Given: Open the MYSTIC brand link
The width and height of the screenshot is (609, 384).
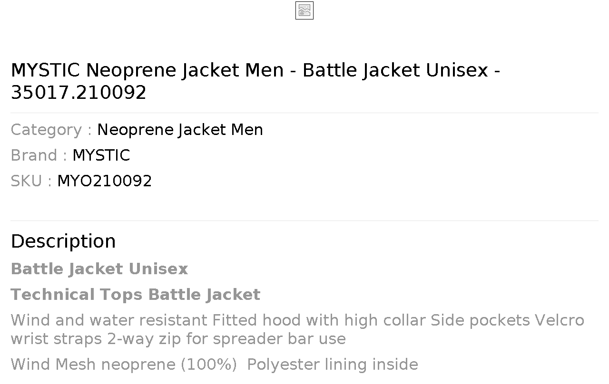Looking at the screenshot, I should click(101, 155).
